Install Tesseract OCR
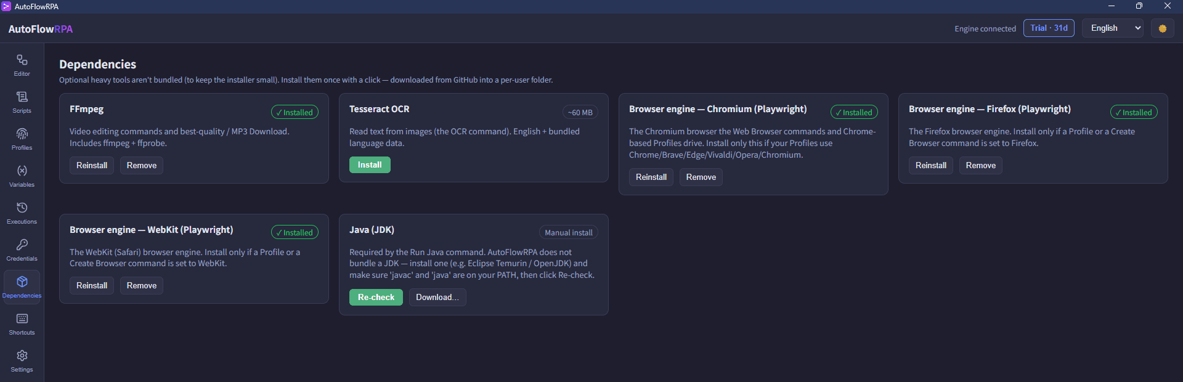Viewport: 1183px width, 382px height. pos(370,165)
